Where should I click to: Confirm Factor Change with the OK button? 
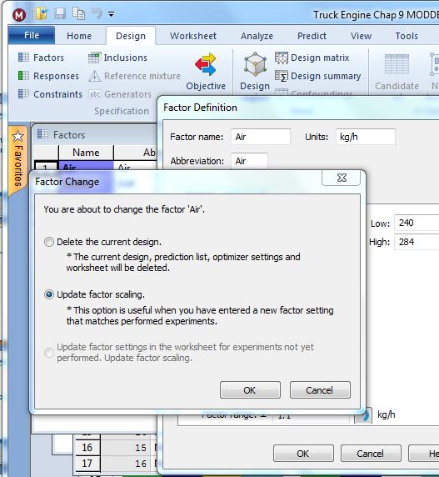250,390
